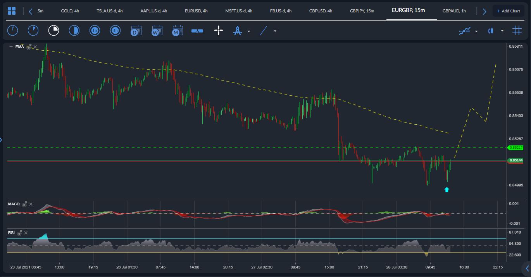Open the apps grid in the top-left corner
531x277 pixels.
12,10
